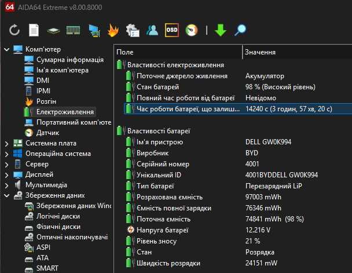The image size is (352, 273).
Task: Collapse the Комп'ютер tree node
Action: [x=7, y=49]
